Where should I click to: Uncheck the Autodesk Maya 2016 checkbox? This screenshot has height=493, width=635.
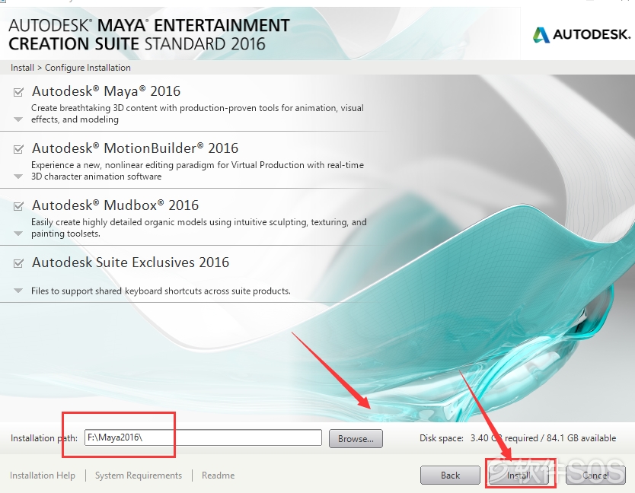[18, 92]
